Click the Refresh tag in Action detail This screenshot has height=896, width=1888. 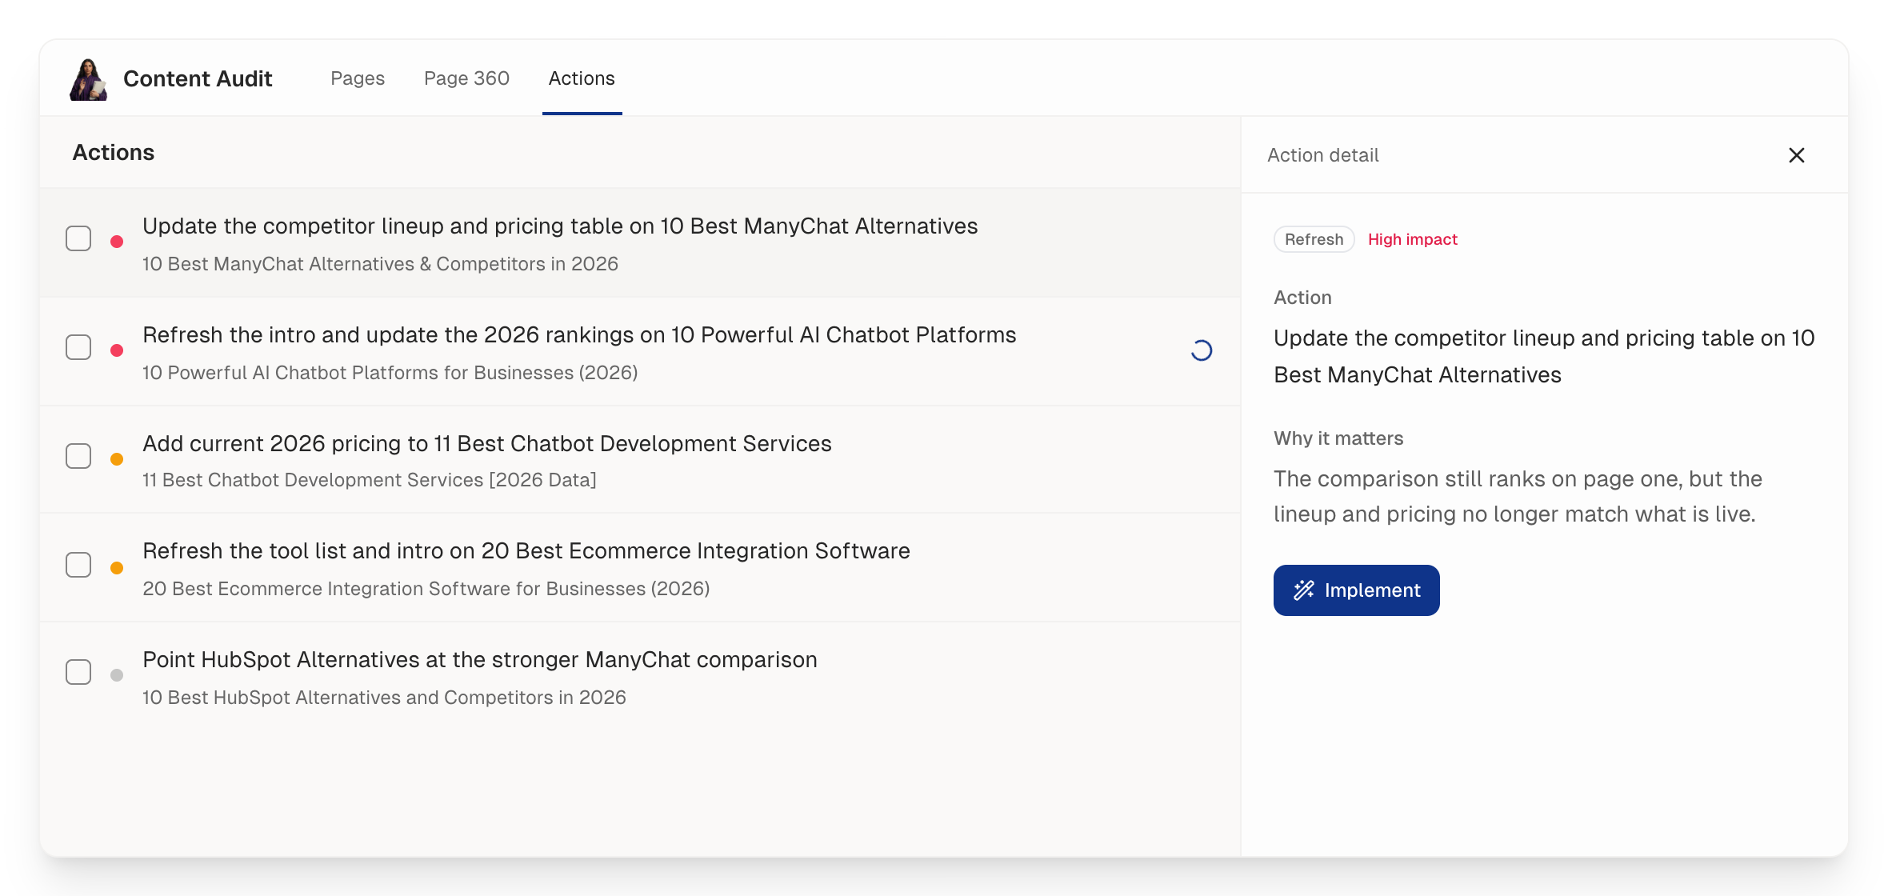click(1314, 239)
